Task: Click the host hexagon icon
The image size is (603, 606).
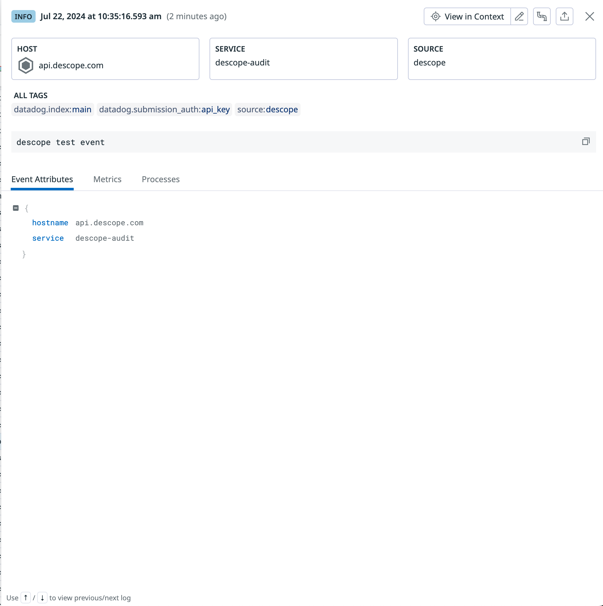Action: coord(26,65)
